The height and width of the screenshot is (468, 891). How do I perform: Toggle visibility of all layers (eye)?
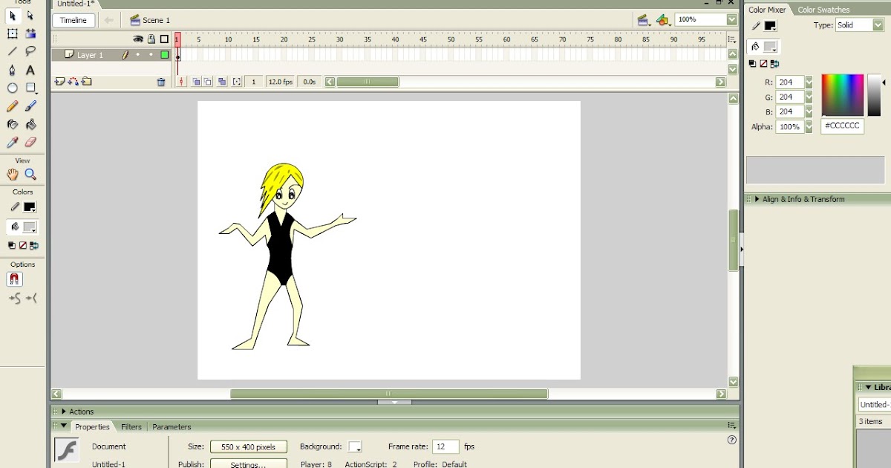(138, 39)
